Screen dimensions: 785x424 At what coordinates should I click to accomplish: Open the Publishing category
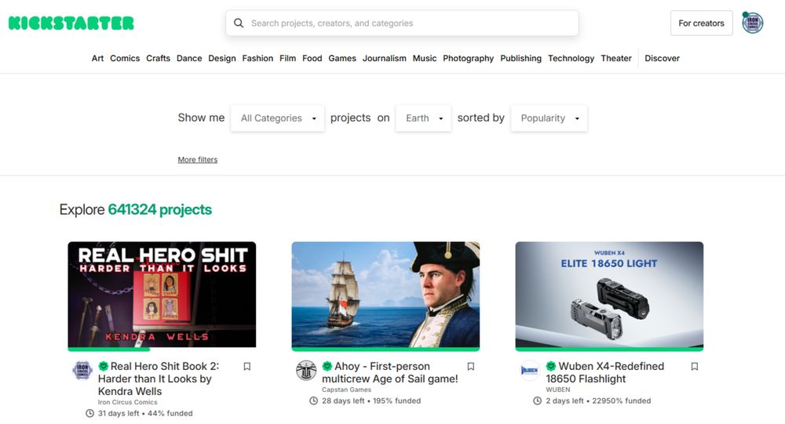pos(520,59)
